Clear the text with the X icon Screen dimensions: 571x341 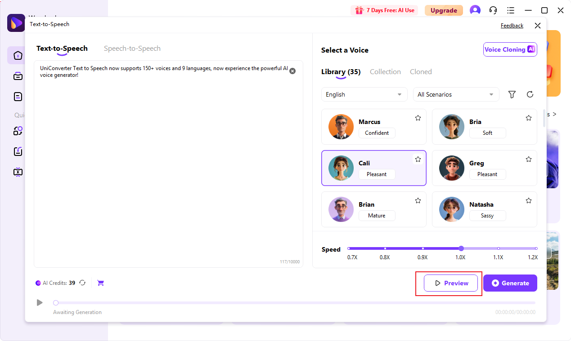click(x=292, y=71)
